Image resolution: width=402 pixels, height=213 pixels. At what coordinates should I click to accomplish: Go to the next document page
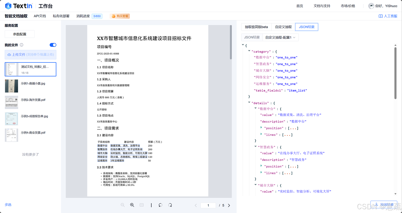(x=229, y=205)
